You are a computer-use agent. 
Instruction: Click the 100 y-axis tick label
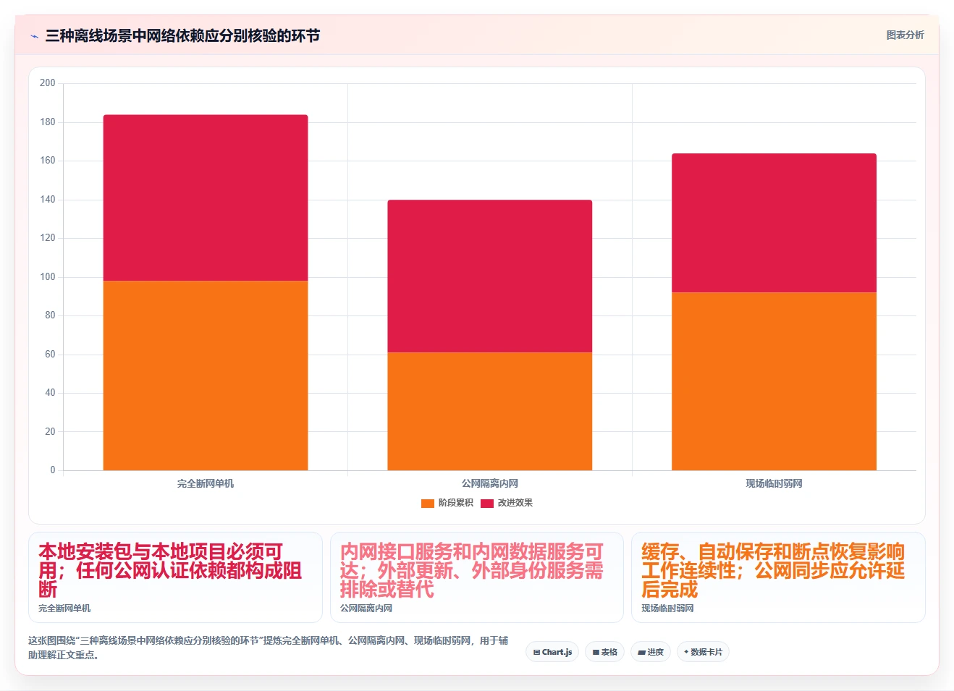click(x=48, y=276)
